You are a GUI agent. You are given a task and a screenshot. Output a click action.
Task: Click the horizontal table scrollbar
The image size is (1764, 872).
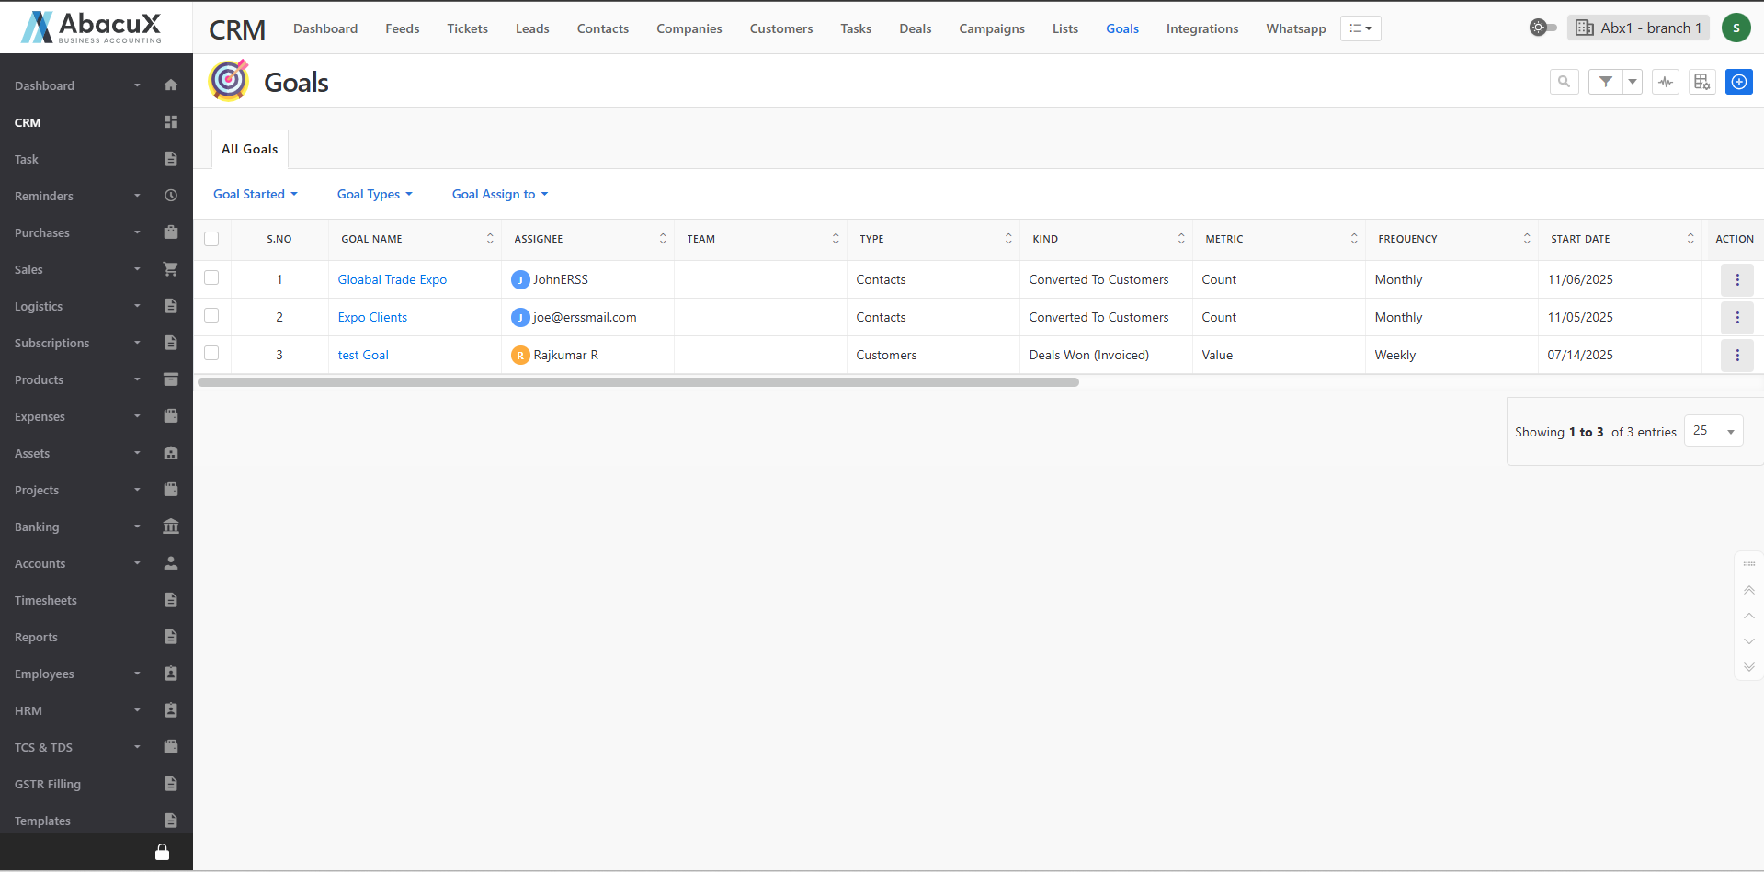(638, 382)
